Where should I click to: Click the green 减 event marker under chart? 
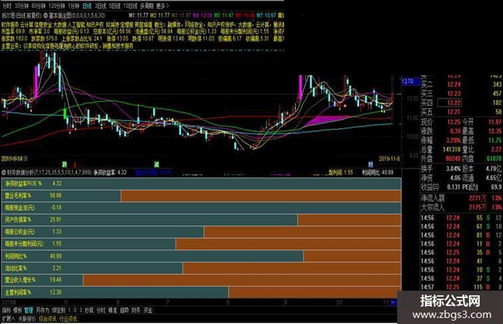[156, 164]
